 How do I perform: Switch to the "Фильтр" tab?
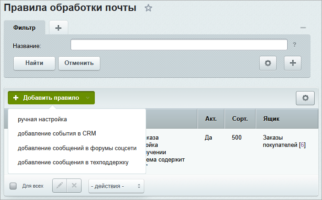[x=25, y=27]
